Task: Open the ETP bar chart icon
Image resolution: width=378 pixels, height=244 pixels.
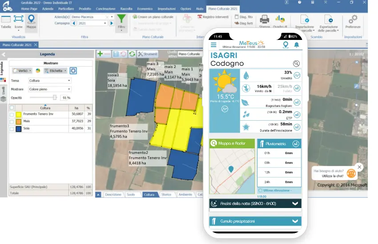Action: [297, 114]
